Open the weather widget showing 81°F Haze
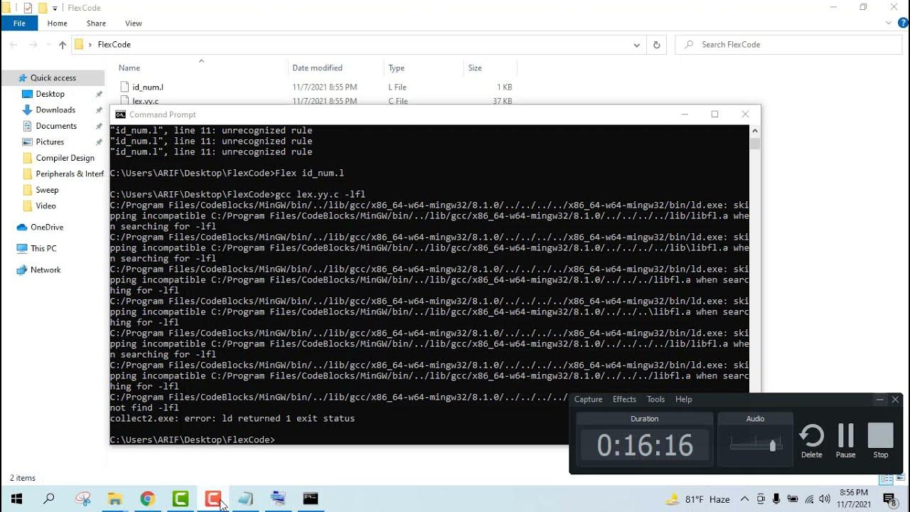The height and width of the screenshot is (512, 910). tap(697, 499)
